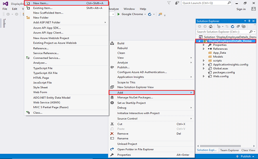This screenshot has height=159, width=258.
Task: Switch to the Class View tab
Action: click(x=248, y=150)
